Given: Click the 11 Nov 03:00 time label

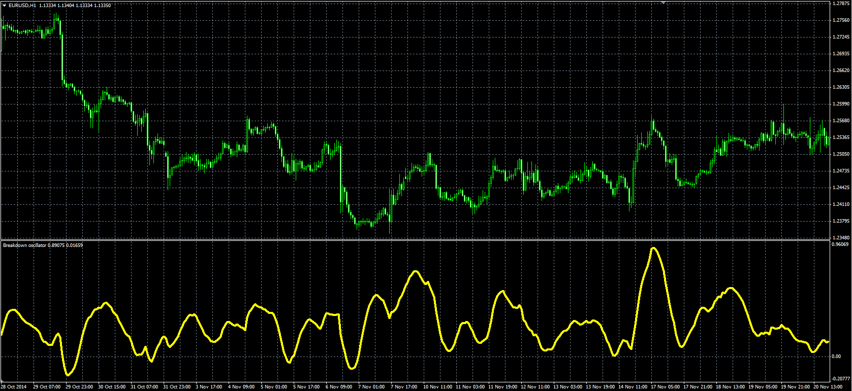Looking at the screenshot, I should pos(470,387).
